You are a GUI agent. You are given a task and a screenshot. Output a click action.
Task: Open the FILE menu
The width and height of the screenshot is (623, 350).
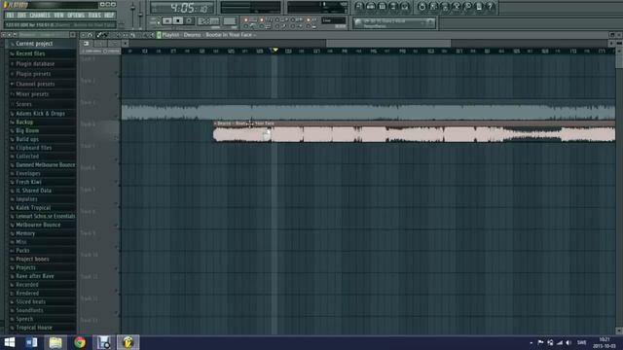coord(10,16)
